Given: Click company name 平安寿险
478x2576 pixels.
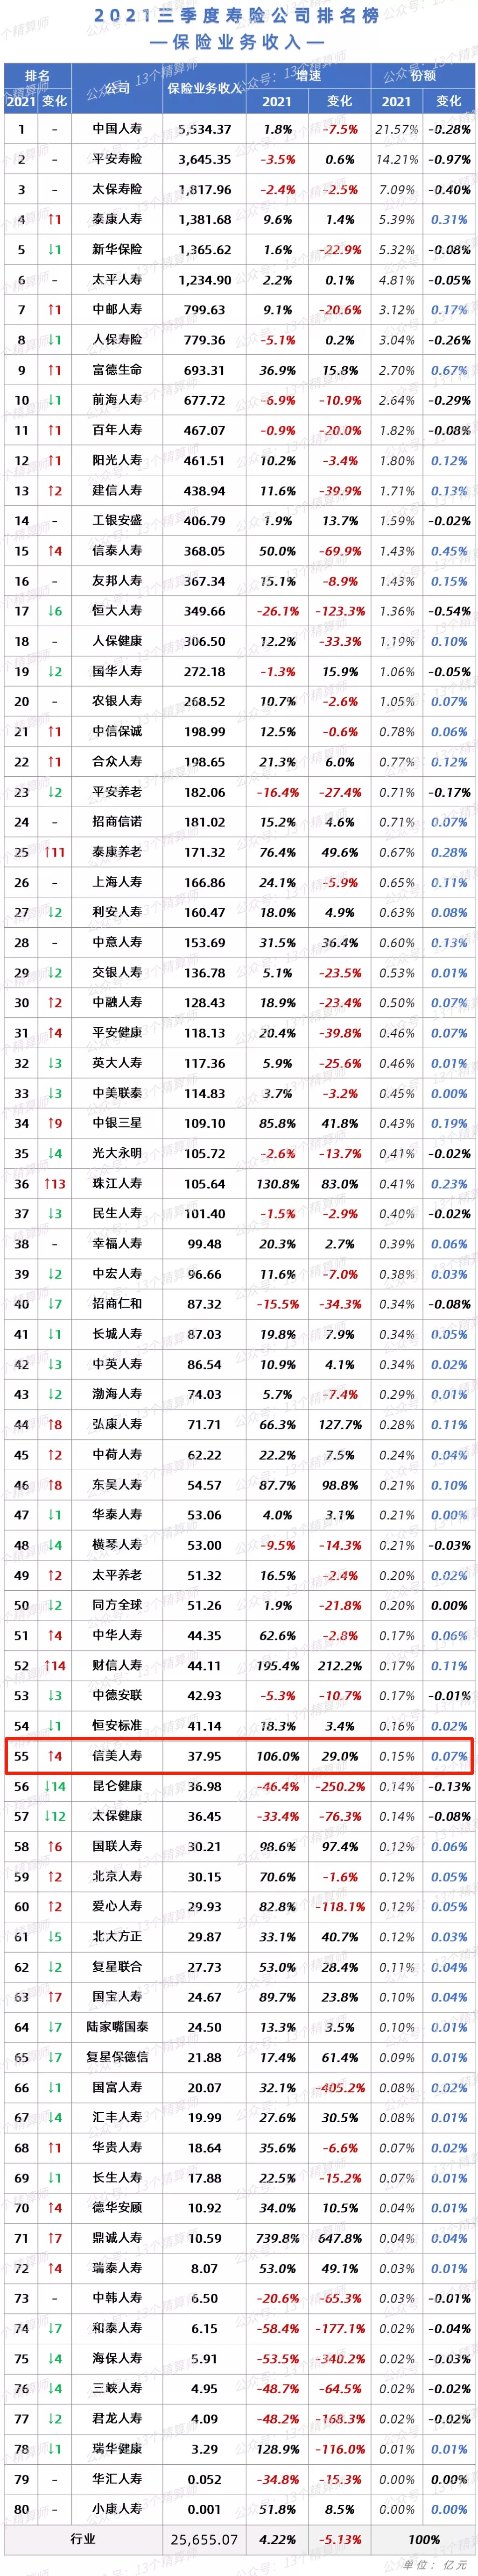Looking at the screenshot, I should coord(117,159).
